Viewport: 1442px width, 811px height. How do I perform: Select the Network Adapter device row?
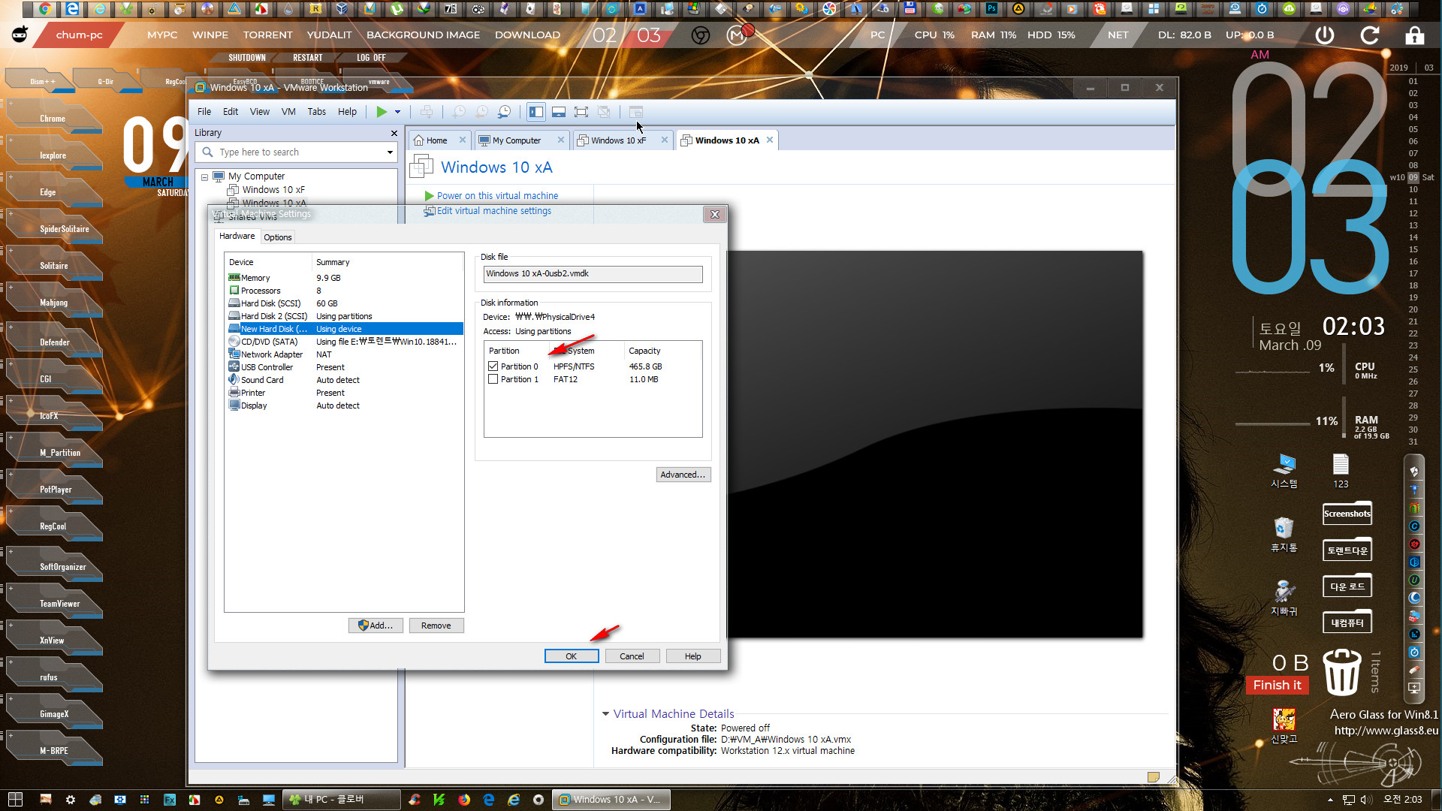(344, 354)
